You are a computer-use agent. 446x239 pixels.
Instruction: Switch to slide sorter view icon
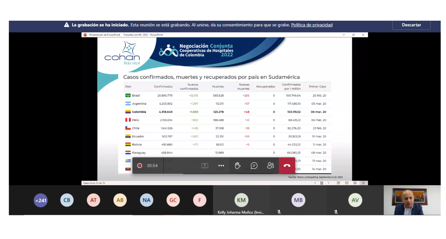(x=347, y=183)
